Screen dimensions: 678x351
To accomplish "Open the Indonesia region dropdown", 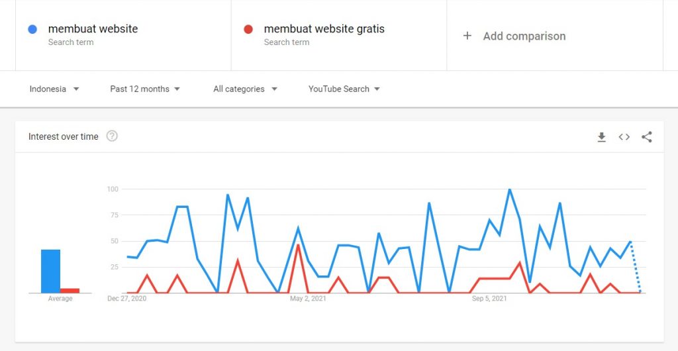I will [x=54, y=89].
